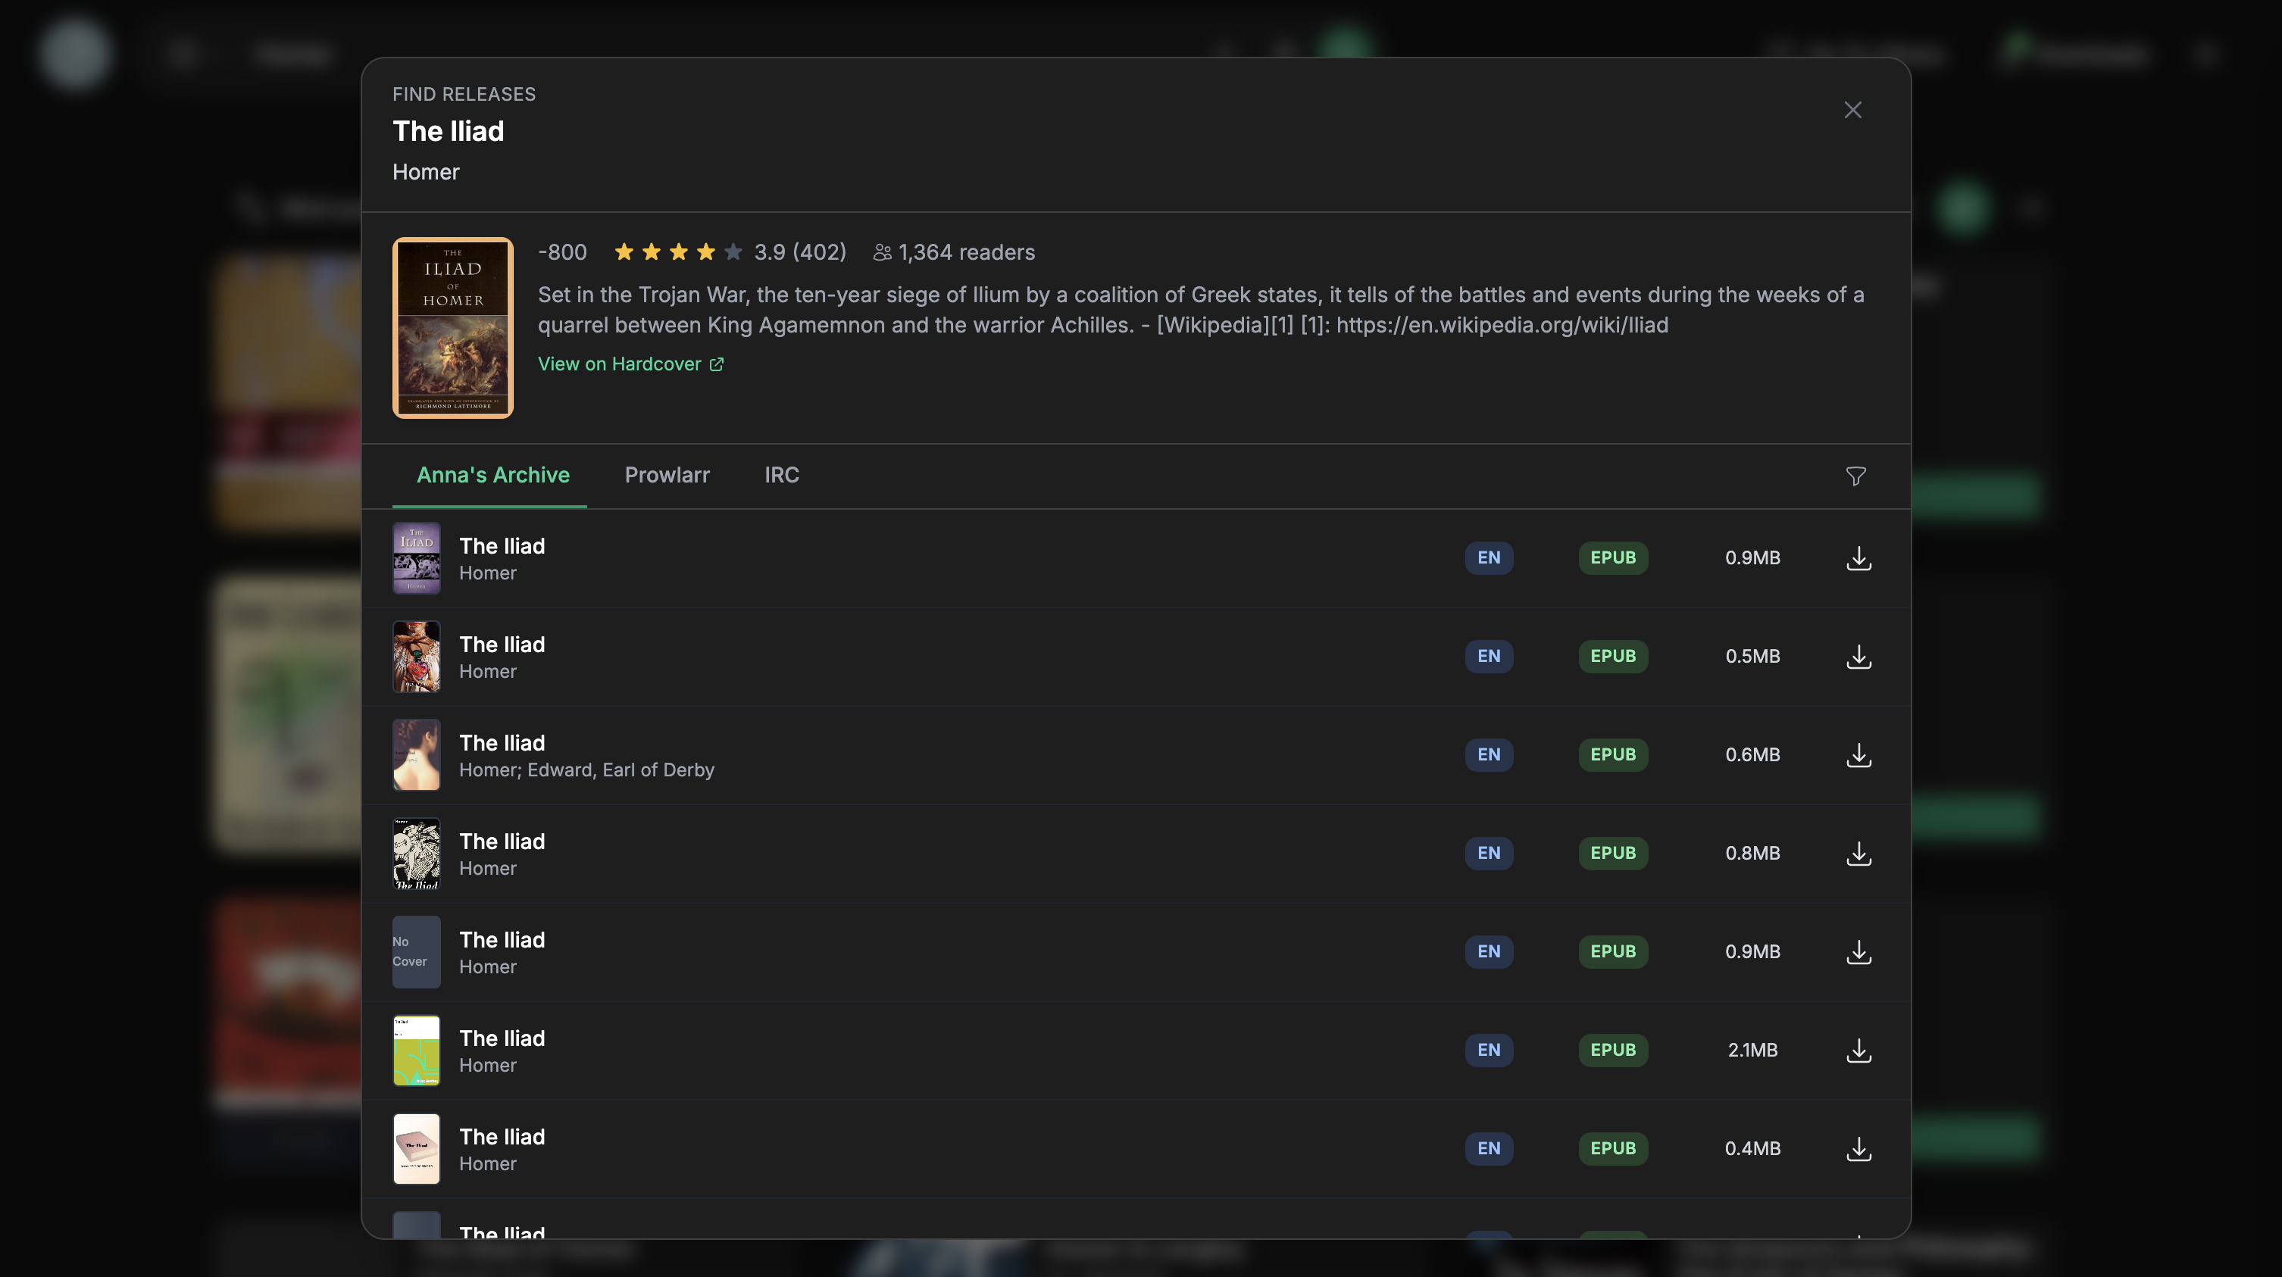Download the 2.1MB Iliad EPUB release
2282x1277 pixels.
1858,1050
